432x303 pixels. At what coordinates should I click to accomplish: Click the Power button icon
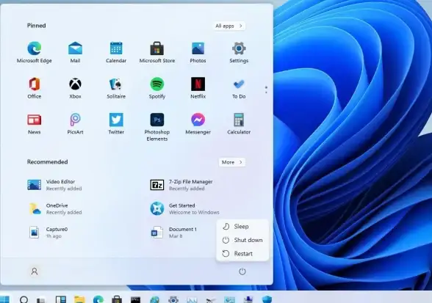tap(242, 271)
